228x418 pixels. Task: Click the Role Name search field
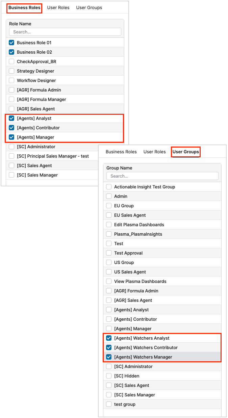65,32
